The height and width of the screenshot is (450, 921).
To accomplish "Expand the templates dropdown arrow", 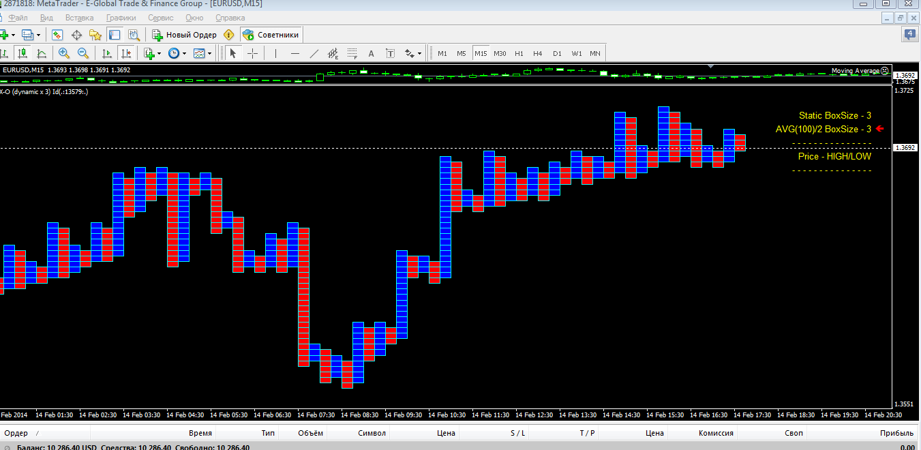I will coord(209,53).
